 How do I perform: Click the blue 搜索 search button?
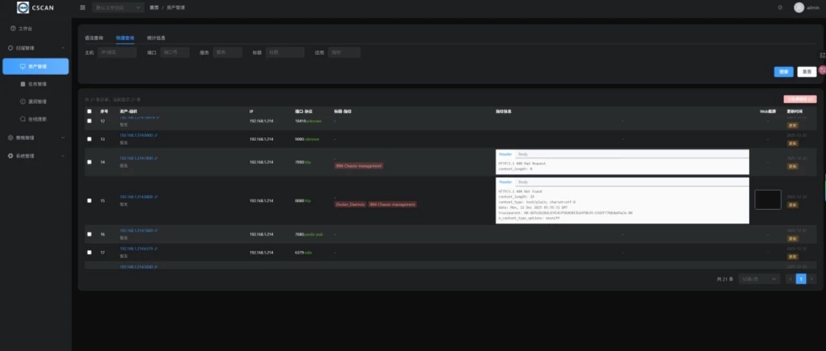783,72
